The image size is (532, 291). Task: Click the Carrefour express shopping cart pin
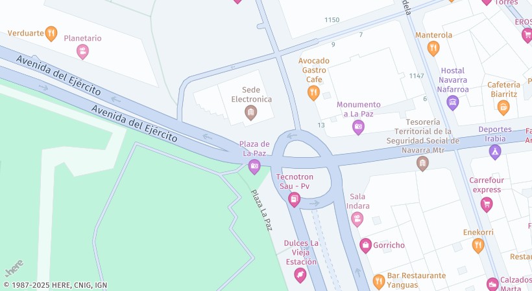tap(487, 204)
